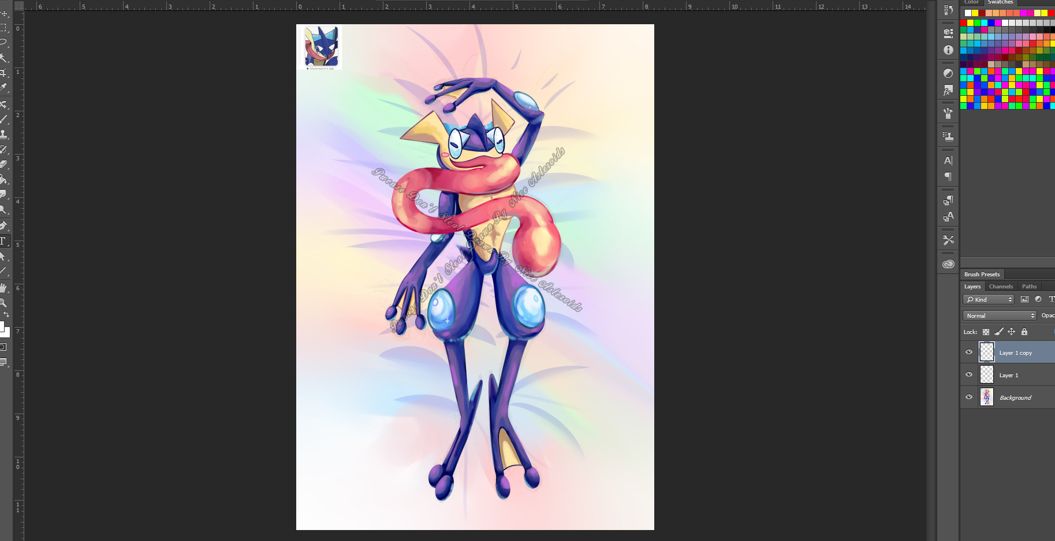The width and height of the screenshot is (1055, 541).
Task: Hide the Layer 1 layer
Action: coord(969,374)
